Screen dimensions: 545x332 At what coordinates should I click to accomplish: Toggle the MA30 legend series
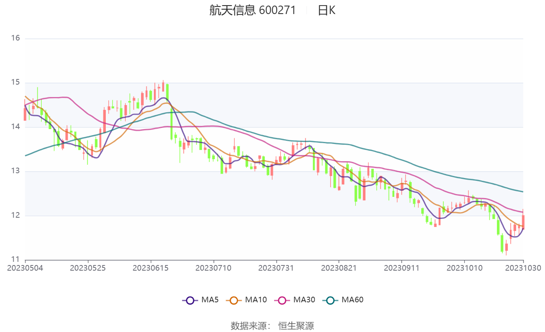tap(295, 300)
